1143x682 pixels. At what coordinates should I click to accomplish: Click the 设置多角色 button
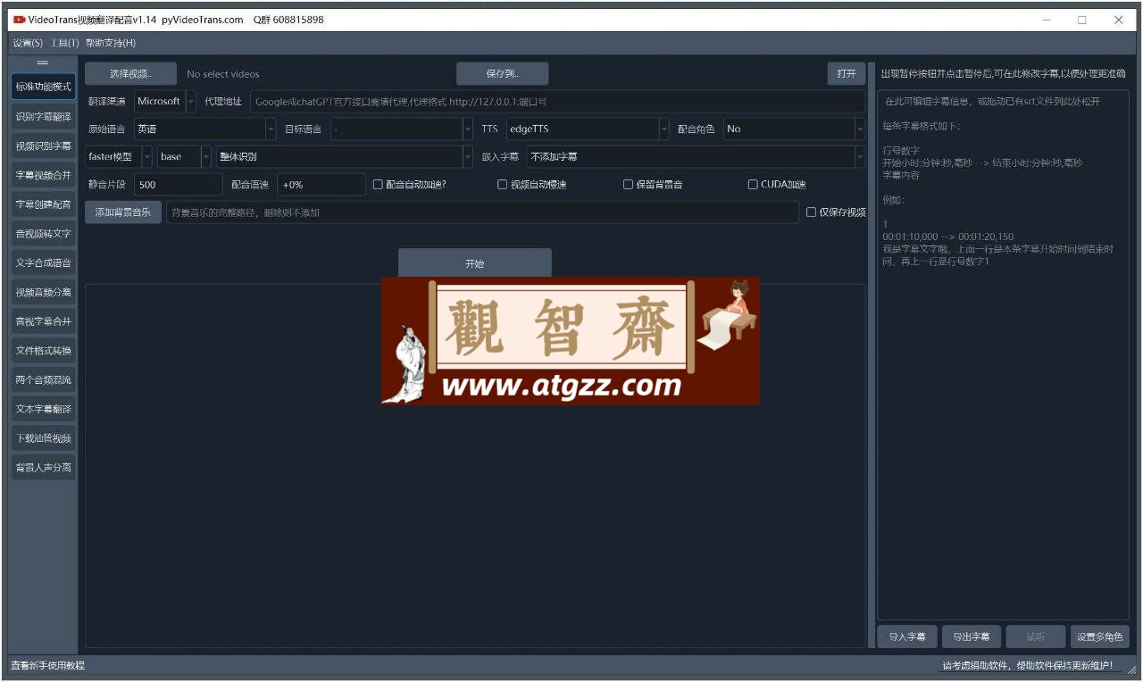[1099, 636]
